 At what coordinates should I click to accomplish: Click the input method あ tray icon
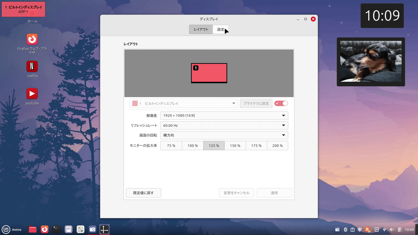click(367, 229)
